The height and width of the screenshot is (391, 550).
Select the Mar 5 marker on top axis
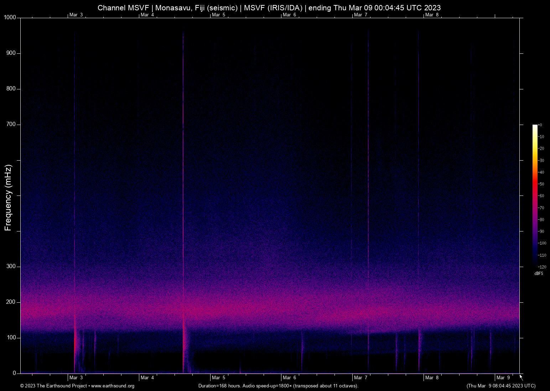218,15
